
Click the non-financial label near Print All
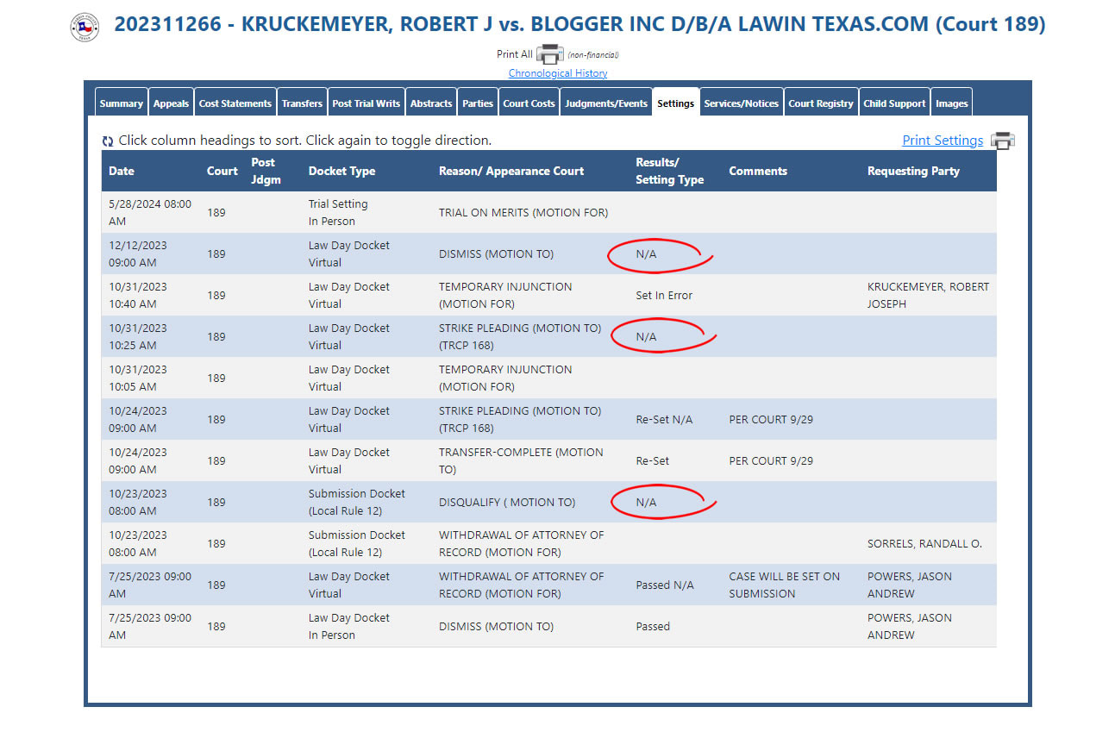[x=593, y=55]
